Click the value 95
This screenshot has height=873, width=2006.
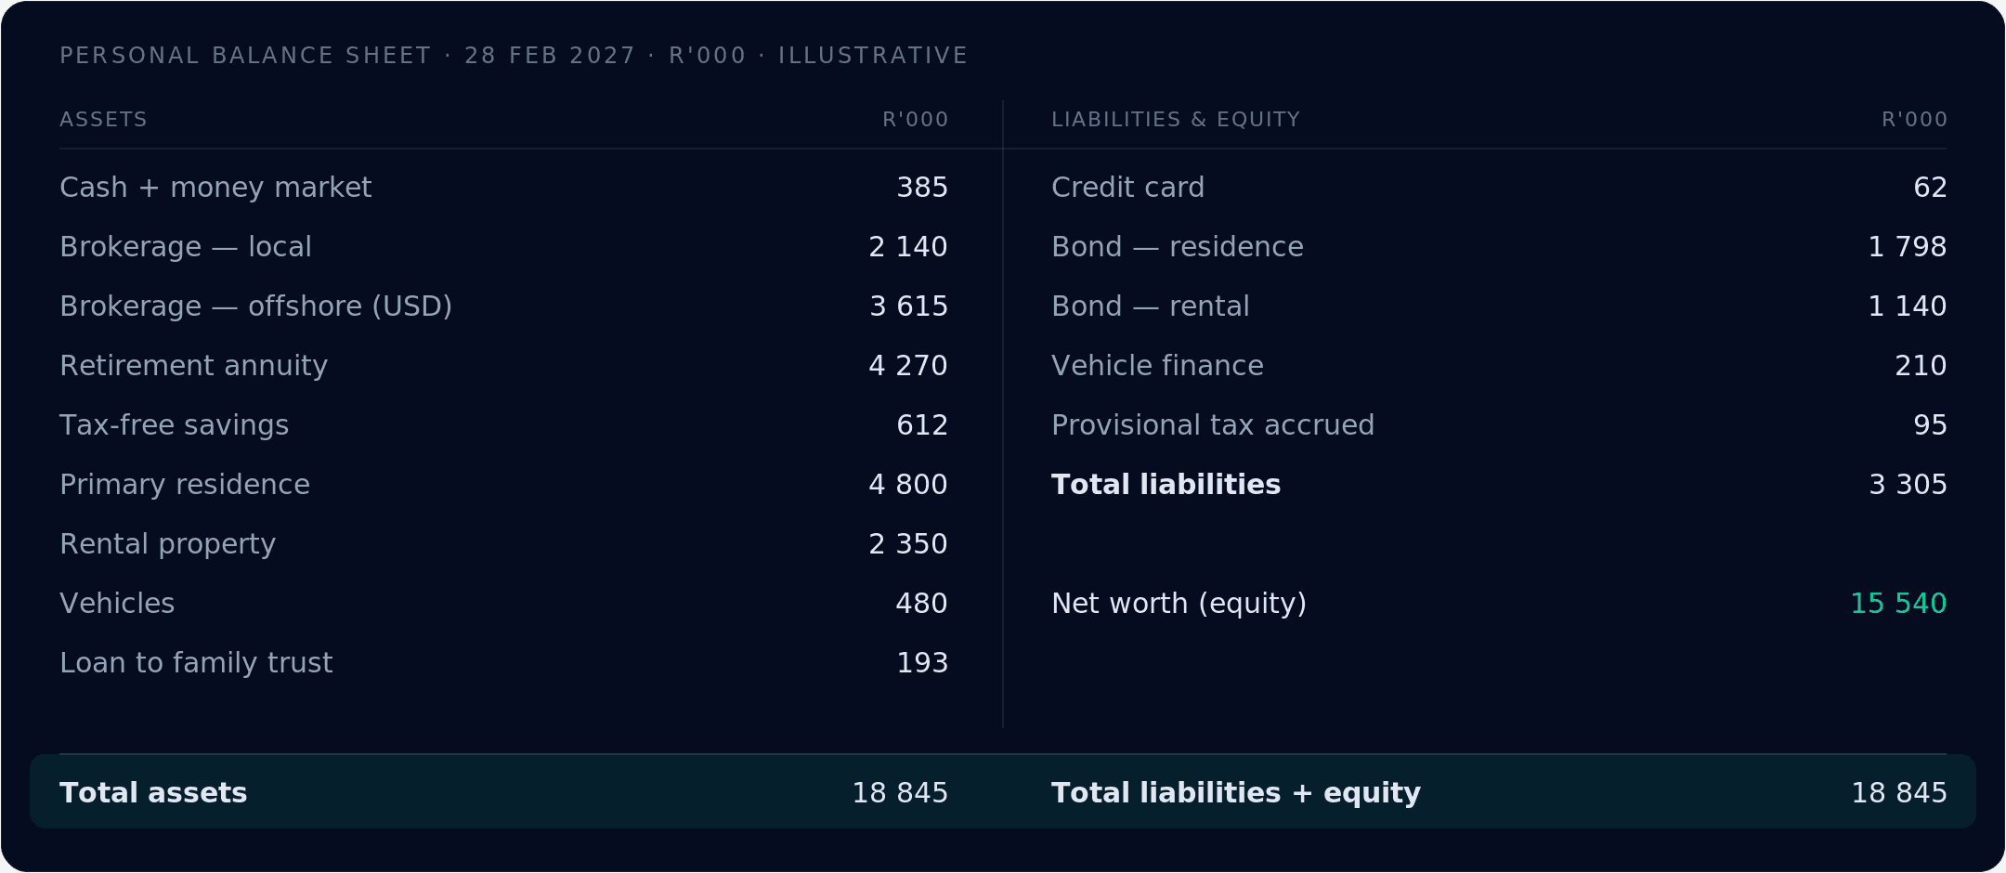(1930, 425)
